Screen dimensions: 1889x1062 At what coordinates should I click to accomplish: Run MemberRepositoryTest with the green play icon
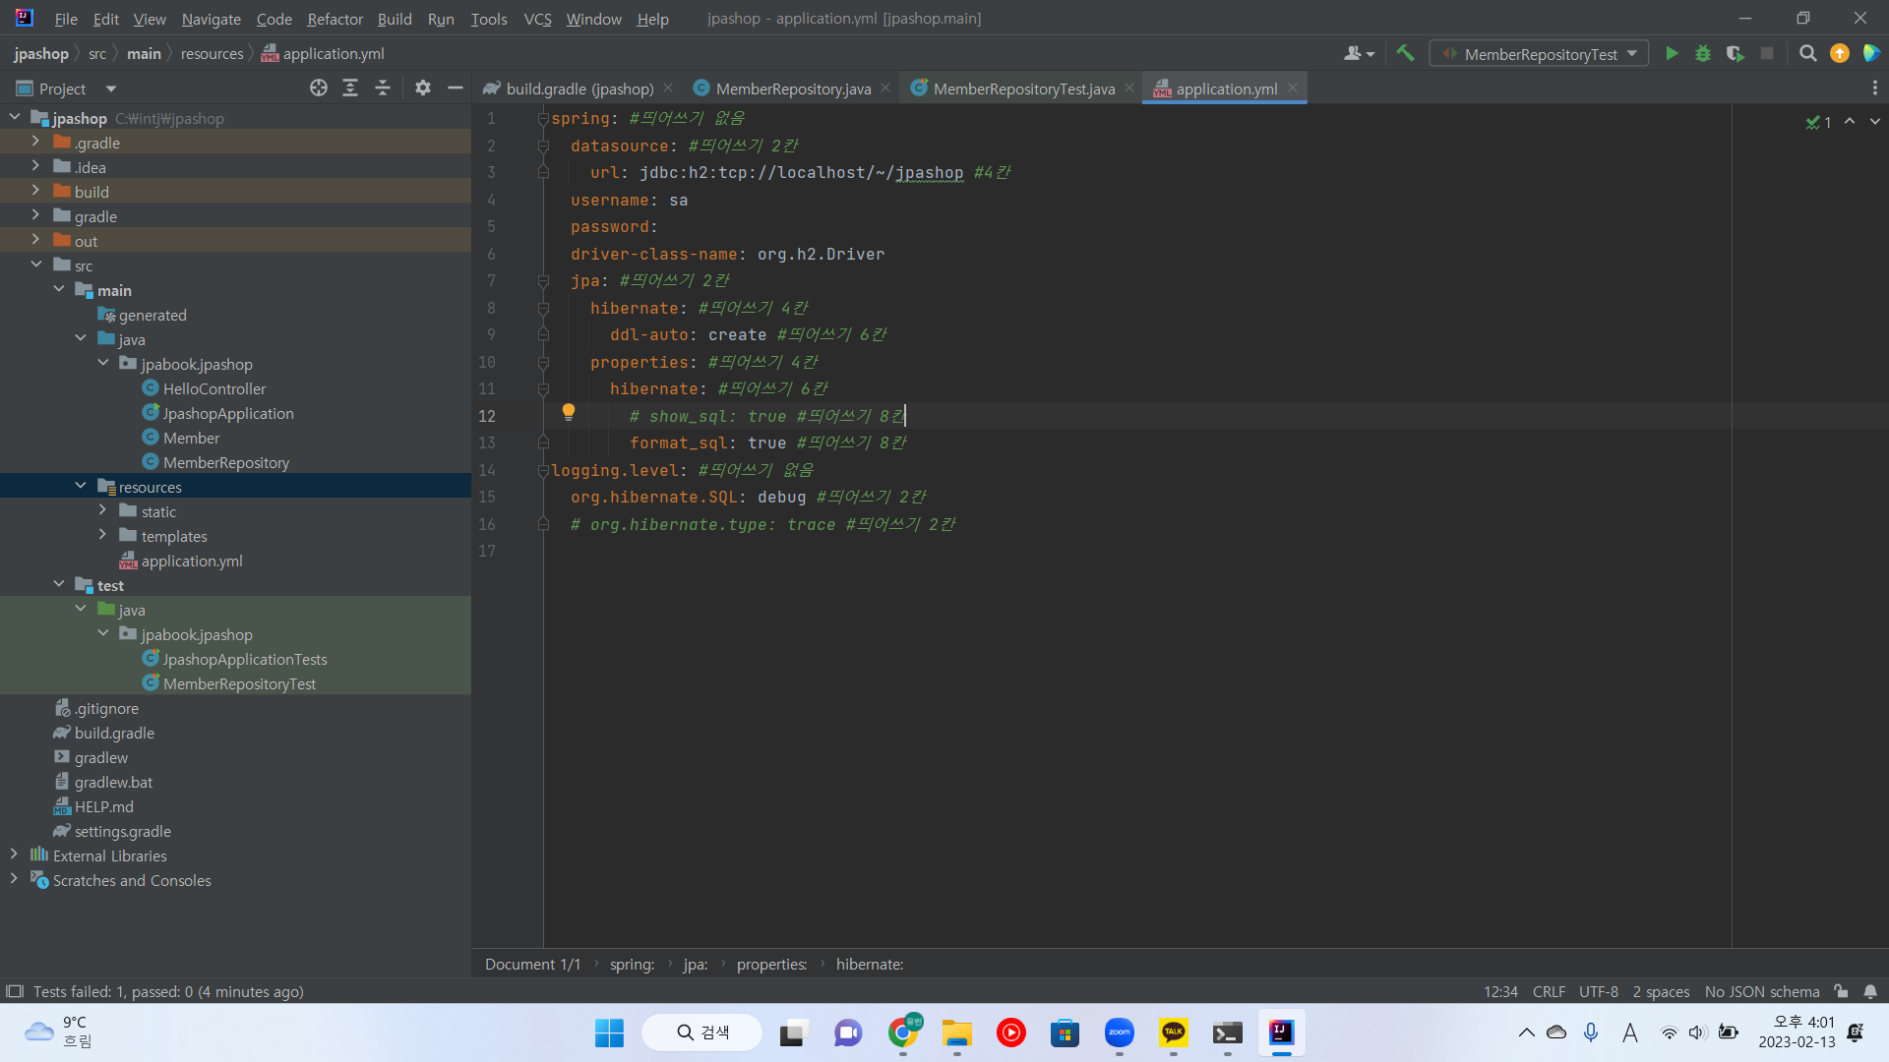coord(1672,54)
